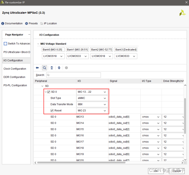
Task: Open Bank0 LVCMOS18 voltage dropdown
Action: point(53,56)
